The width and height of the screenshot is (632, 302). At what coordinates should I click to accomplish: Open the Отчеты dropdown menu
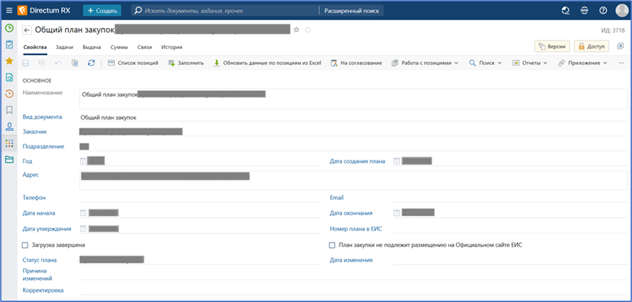(x=529, y=63)
